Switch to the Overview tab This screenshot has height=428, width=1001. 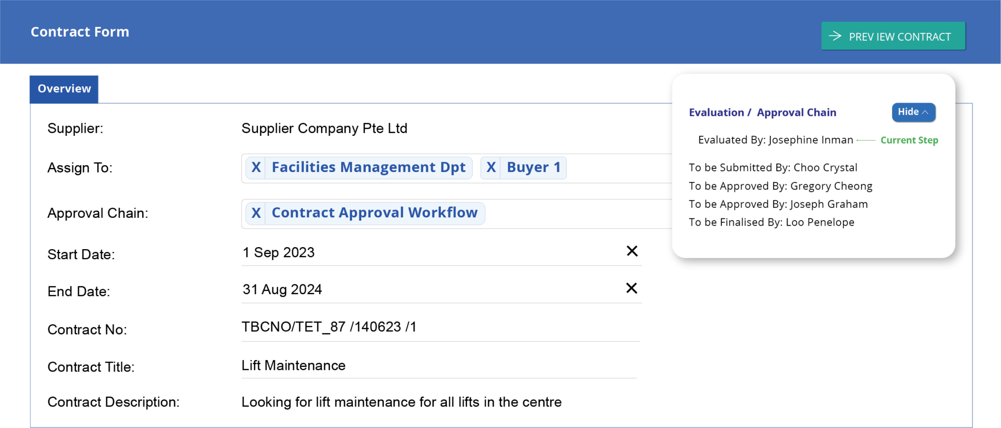[64, 89]
